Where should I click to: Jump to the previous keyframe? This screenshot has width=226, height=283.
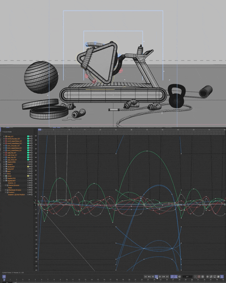click(149, 276)
